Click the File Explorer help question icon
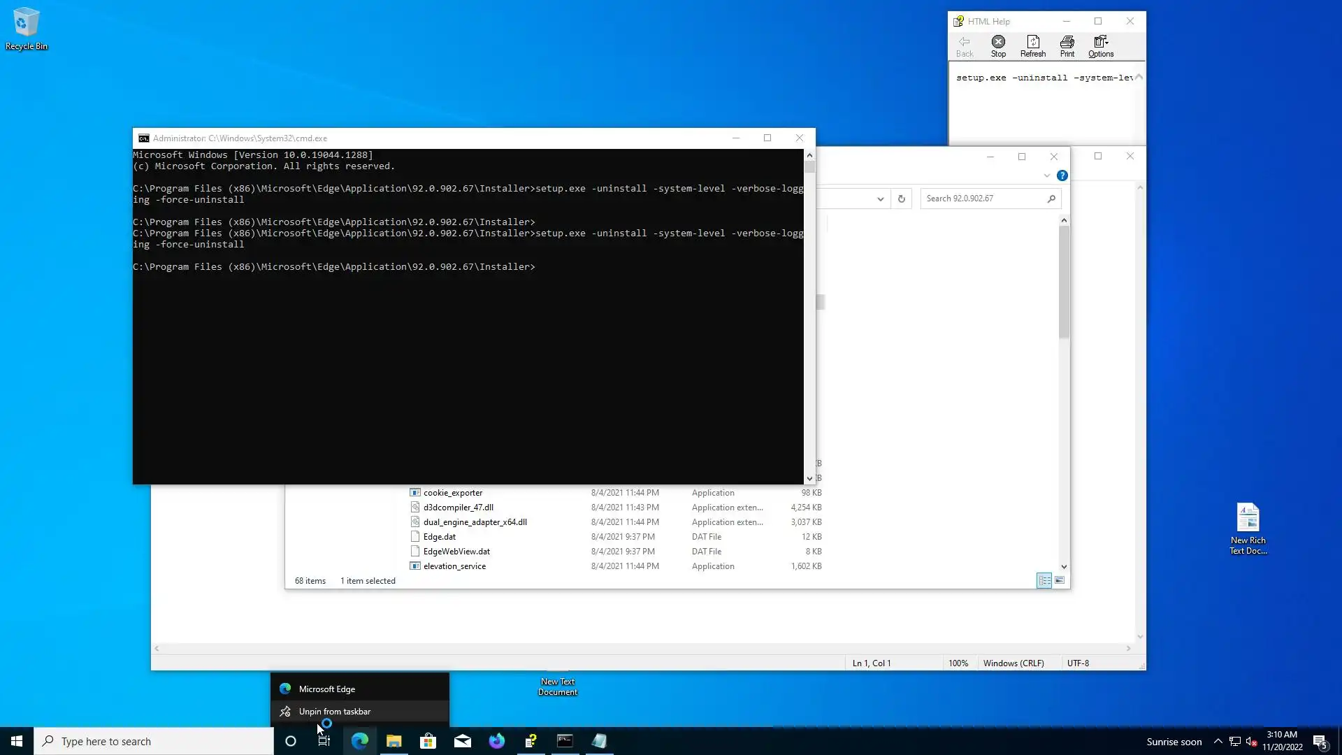Image resolution: width=1342 pixels, height=755 pixels. (1062, 175)
